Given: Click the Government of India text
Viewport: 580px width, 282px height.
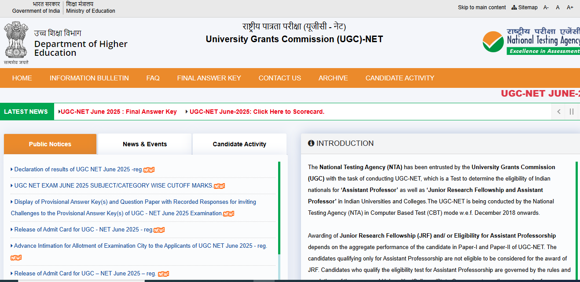Looking at the screenshot, I should tap(36, 11).
